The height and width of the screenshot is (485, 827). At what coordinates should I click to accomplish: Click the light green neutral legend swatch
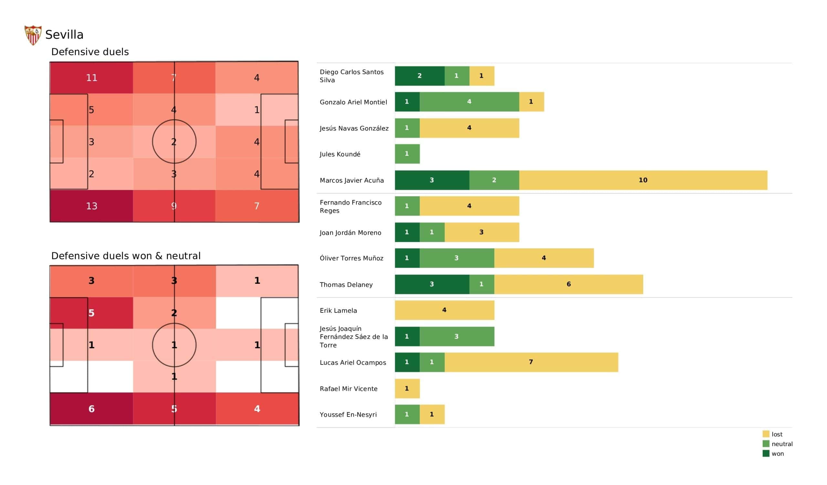[x=766, y=444]
